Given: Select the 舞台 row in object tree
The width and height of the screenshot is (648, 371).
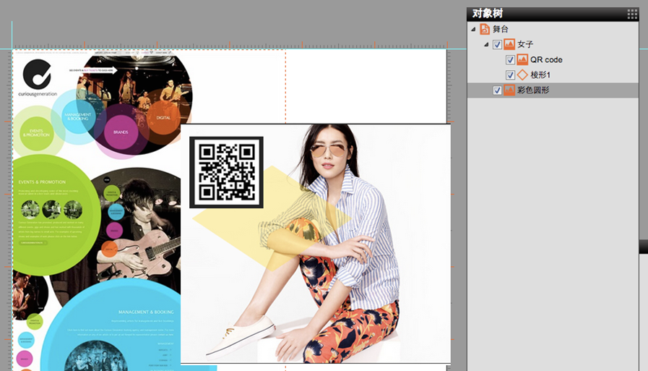Looking at the screenshot, I should click(x=553, y=29).
